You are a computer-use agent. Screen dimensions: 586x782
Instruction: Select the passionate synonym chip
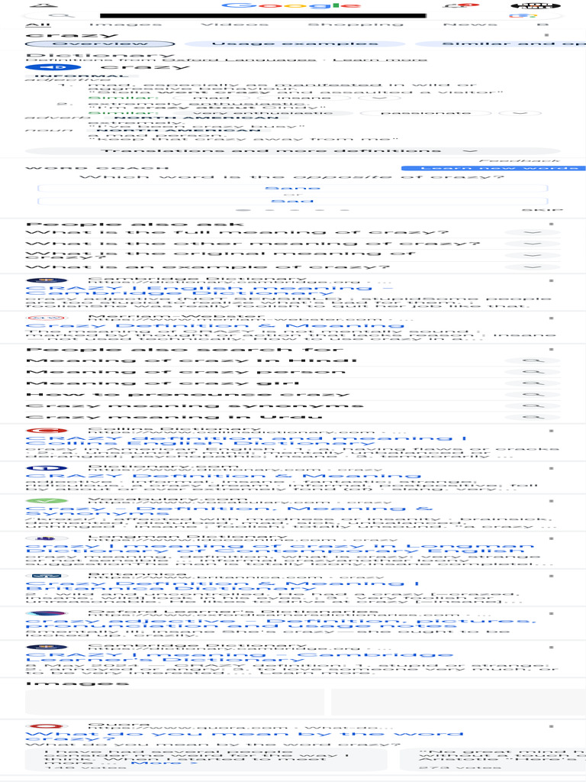tap(425, 113)
